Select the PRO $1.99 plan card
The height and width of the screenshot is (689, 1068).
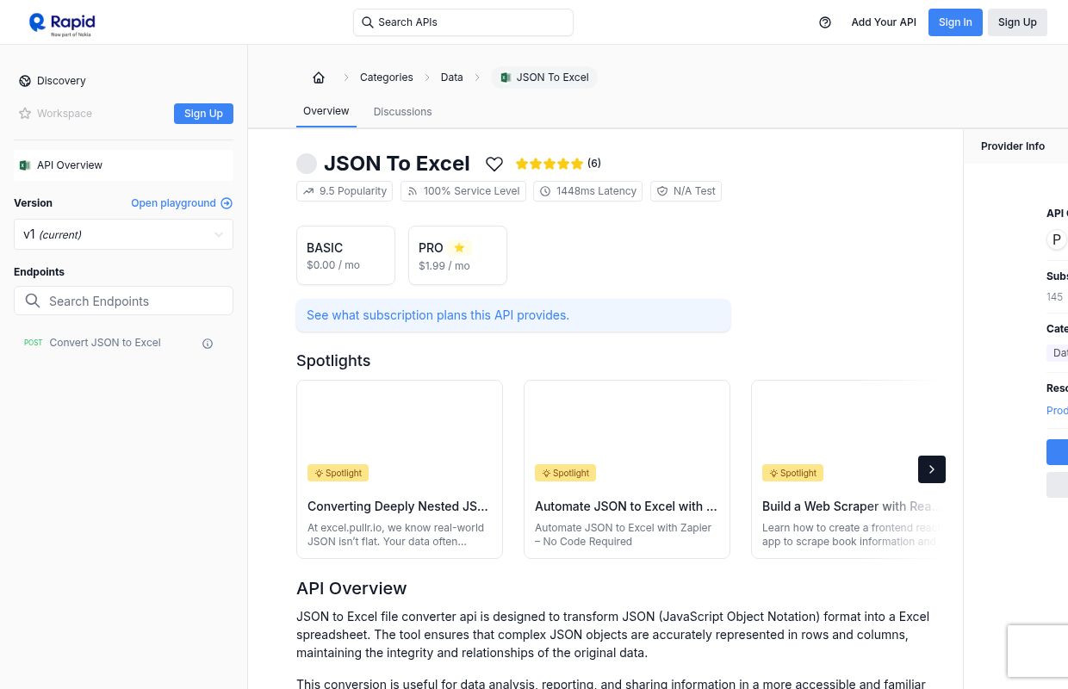pos(457,255)
